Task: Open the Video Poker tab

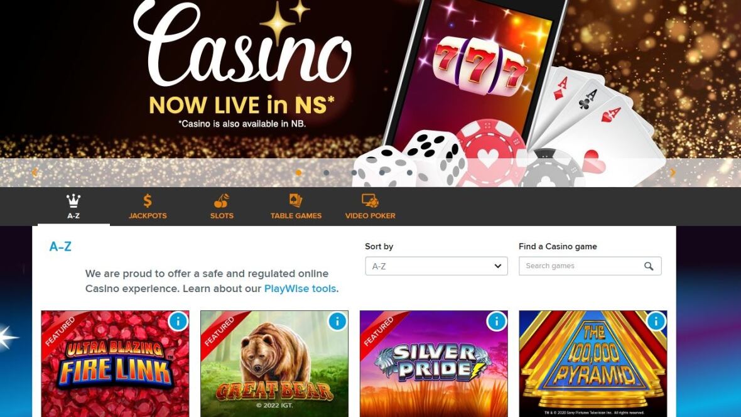Action: coord(370,207)
